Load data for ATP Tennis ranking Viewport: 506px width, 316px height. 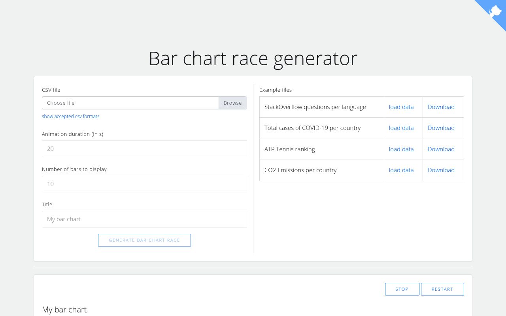(x=401, y=149)
